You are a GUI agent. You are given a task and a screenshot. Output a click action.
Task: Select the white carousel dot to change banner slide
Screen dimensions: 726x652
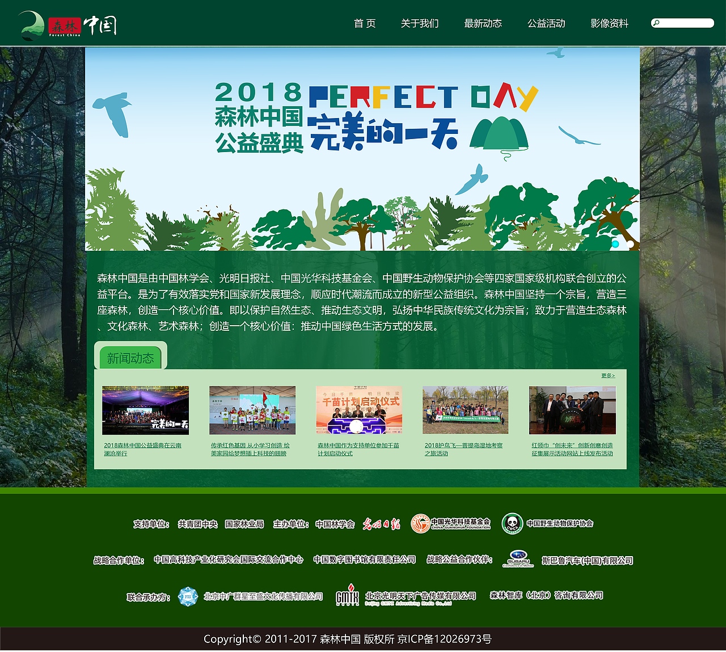[x=631, y=244]
